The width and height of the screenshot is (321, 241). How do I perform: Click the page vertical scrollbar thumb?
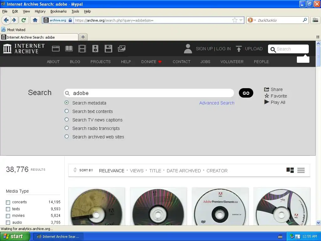point(318,56)
